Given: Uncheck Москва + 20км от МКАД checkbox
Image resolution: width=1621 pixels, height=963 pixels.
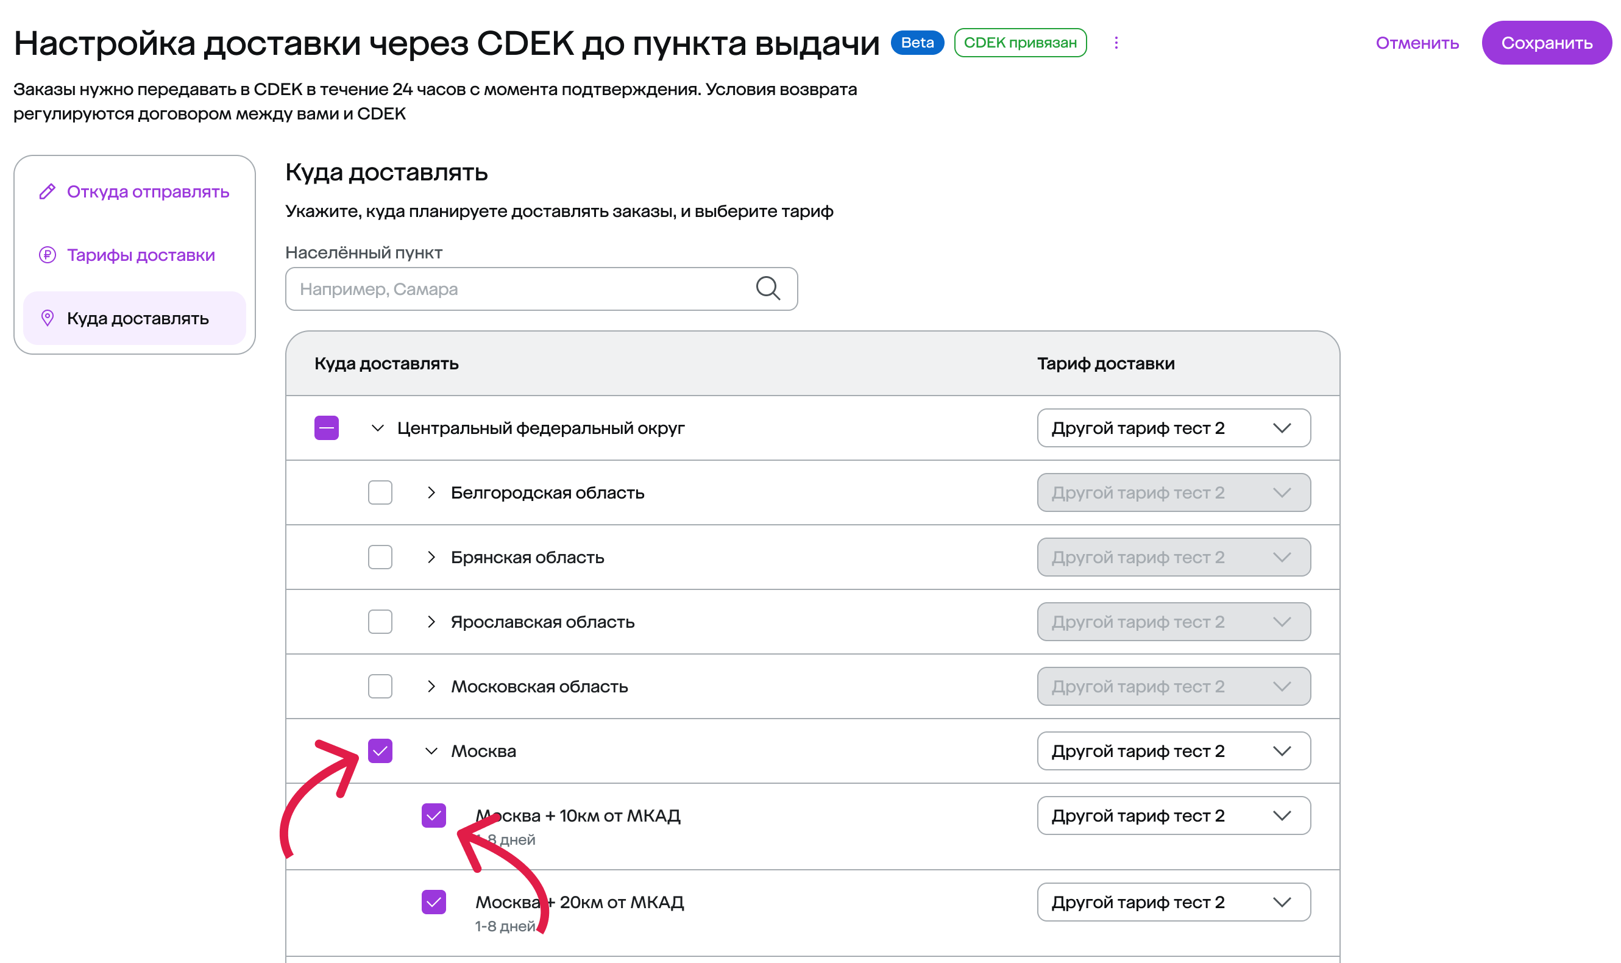Looking at the screenshot, I should (x=433, y=902).
